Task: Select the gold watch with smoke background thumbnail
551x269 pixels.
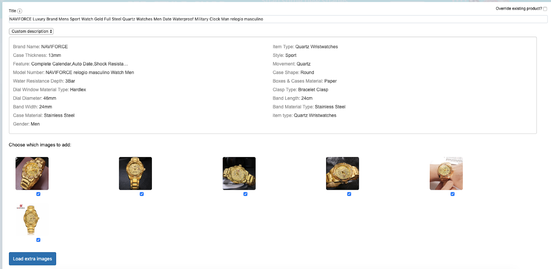Action: tap(343, 174)
